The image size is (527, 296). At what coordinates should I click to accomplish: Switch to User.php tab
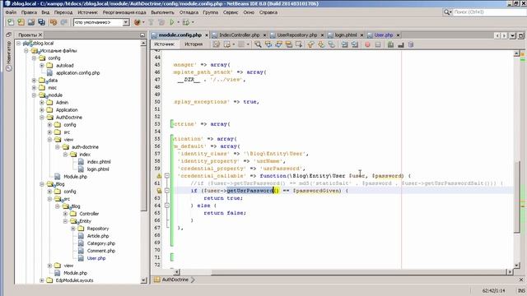click(384, 35)
